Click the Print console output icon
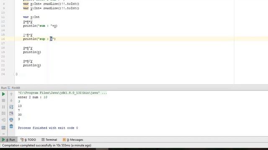The image size is (268, 150). coord(11,120)
